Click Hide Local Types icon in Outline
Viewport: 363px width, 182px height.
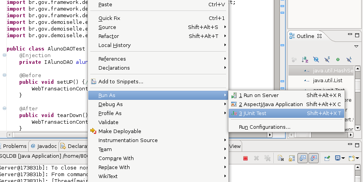pos(348,60)
